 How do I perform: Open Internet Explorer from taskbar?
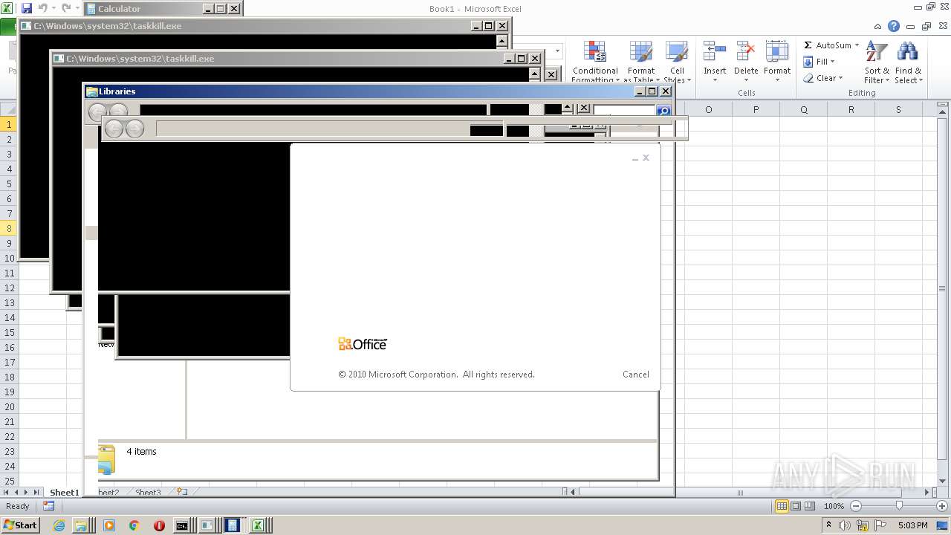pos(59,525)
